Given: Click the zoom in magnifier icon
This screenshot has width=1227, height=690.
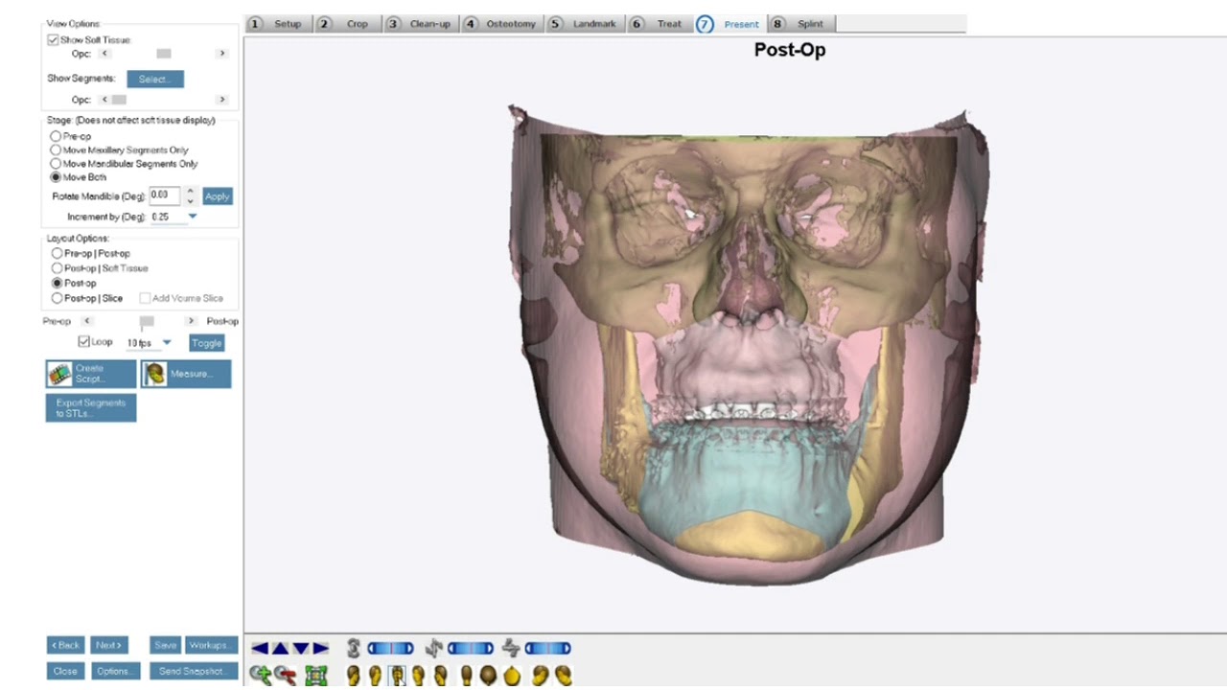Looking at the screenshot, I should [x=260, y=676].
